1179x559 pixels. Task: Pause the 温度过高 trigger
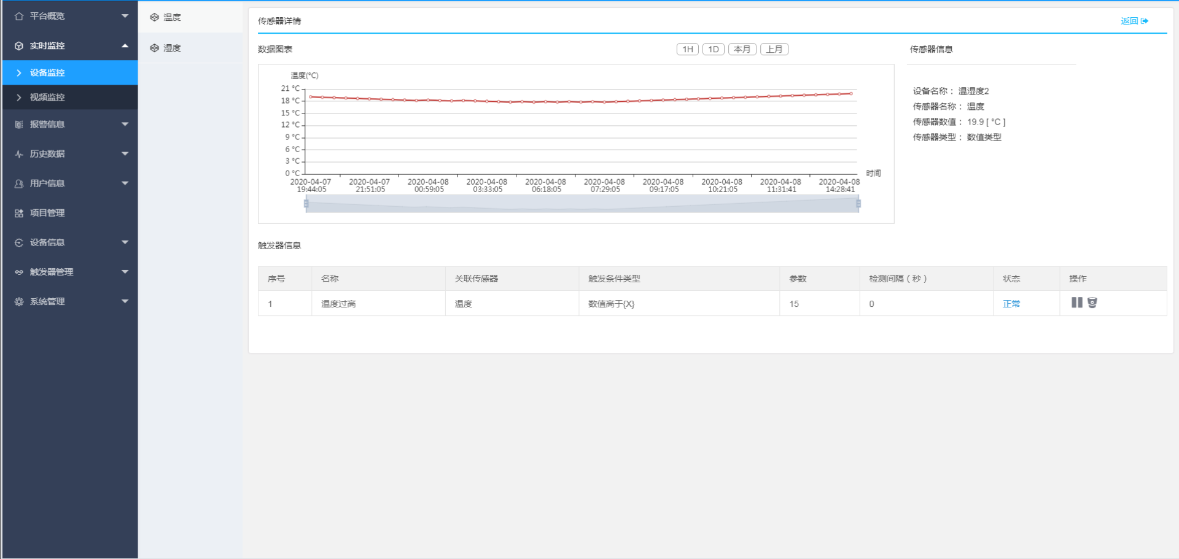tap(1076, 303)
